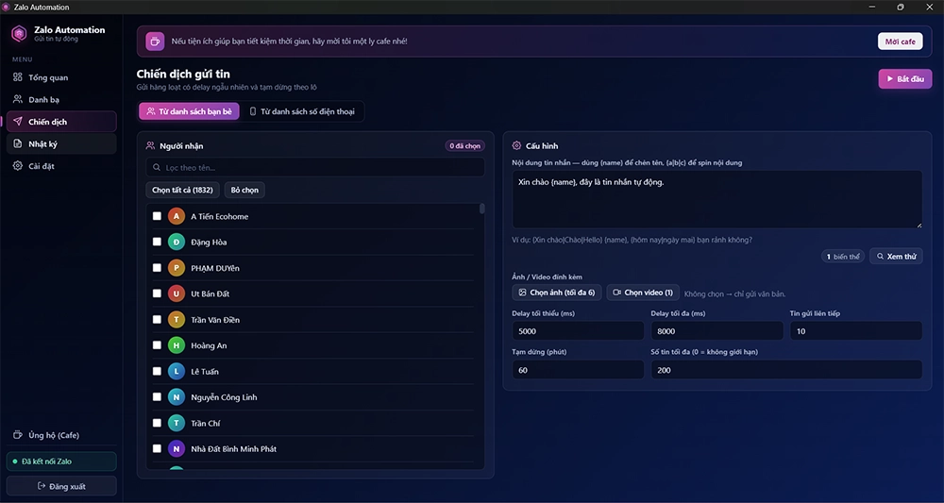Open Tổng quan in sidebar menu
Screen dimensions: 944x503
[x=61, y=77]
